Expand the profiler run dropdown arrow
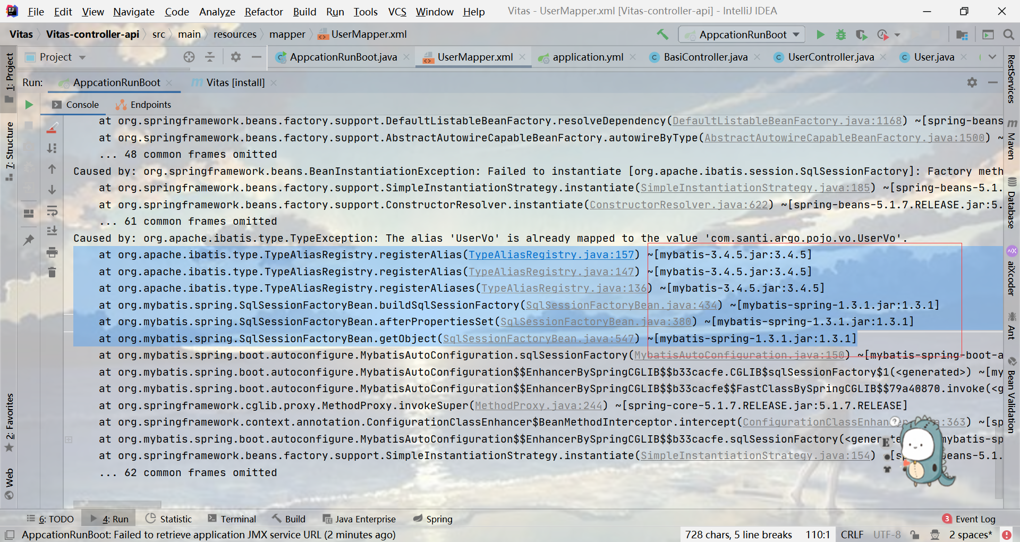This screenshot has height=542, width=1020. (897, 35)
